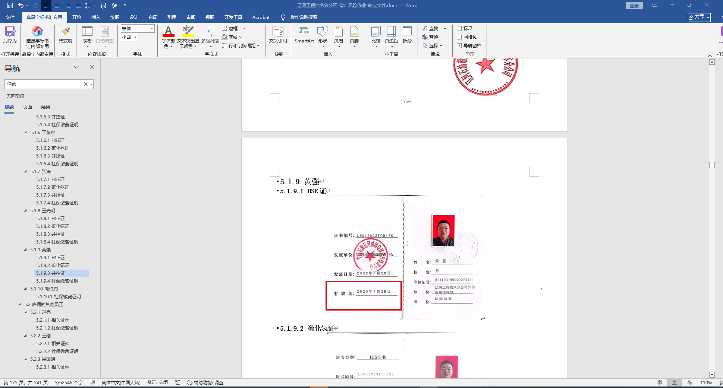Screen dimensions: 723x388
Task: Toggle left-align in the quick access toolbar
Action: [46, 6]
